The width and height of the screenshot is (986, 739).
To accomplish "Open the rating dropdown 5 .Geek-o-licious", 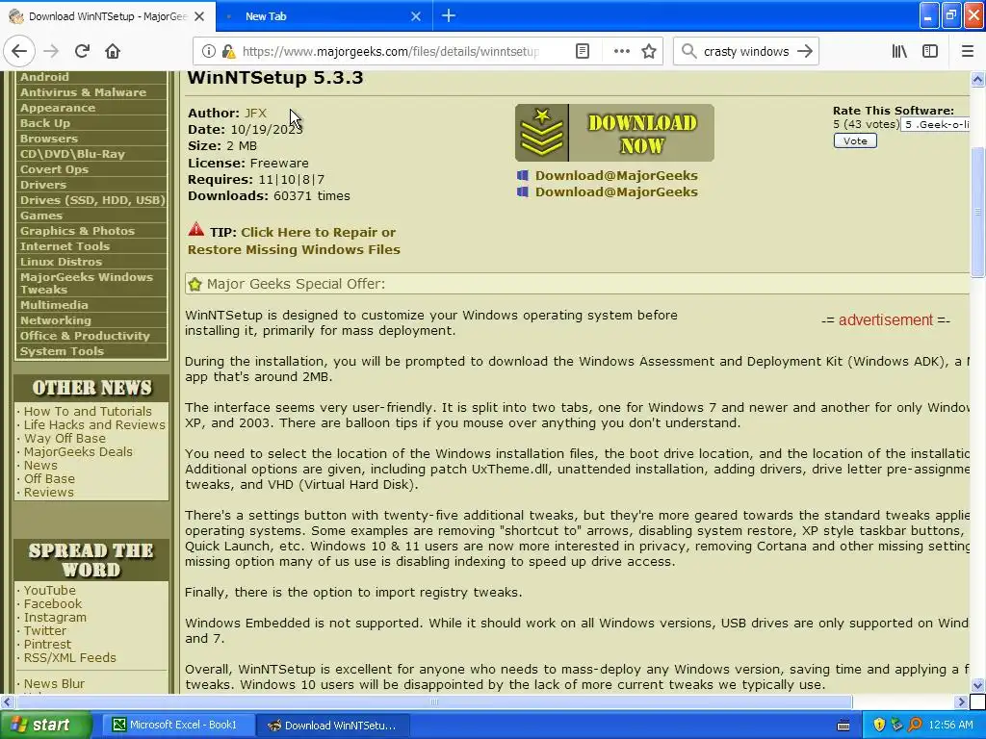I will [x=935, y=124].
